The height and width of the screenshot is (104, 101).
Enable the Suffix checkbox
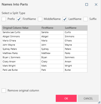[x=86, y=19]
